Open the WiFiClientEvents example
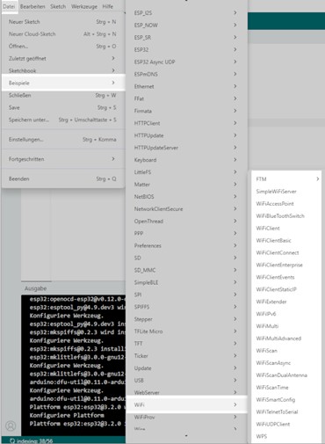The image size is (325, 444). [x=286, y=277]
